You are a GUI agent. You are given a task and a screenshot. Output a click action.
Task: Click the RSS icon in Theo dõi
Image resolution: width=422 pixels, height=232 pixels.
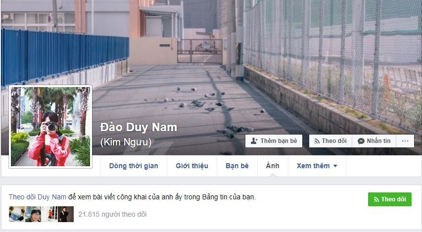[317, 141]
